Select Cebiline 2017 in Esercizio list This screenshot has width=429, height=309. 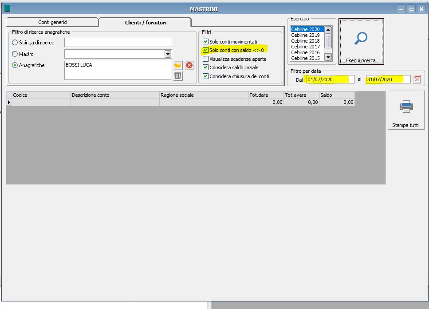coord(307,47)
